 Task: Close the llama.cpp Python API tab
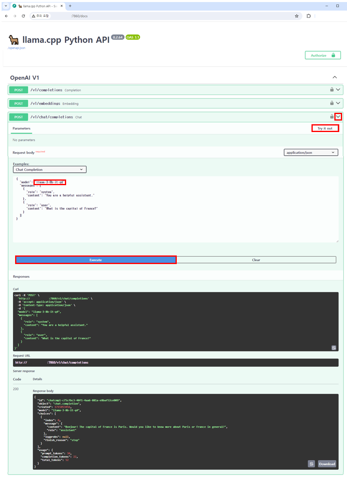[x=62, y=6]
